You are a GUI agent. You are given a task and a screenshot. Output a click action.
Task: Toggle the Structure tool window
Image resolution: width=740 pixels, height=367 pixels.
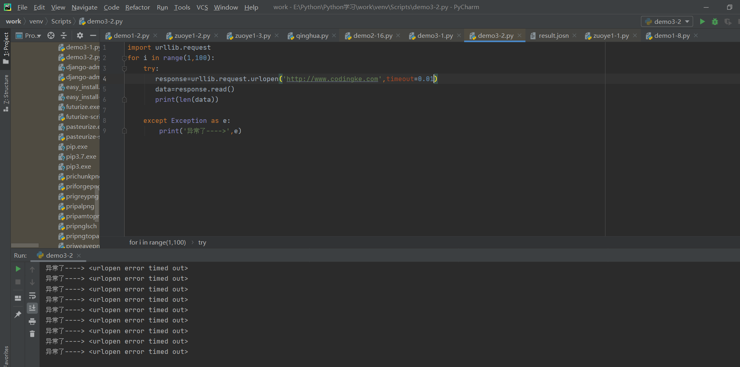coord(6,93)
